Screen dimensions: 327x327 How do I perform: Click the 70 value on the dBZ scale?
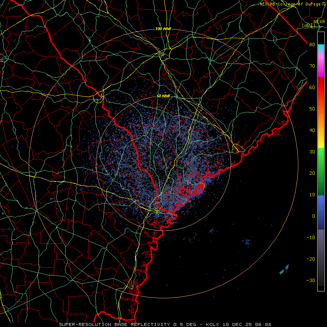tap(312, 66)
